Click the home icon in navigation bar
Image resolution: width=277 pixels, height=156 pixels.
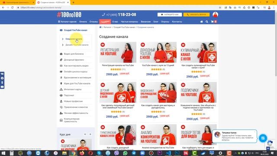(x=201, y=22)
